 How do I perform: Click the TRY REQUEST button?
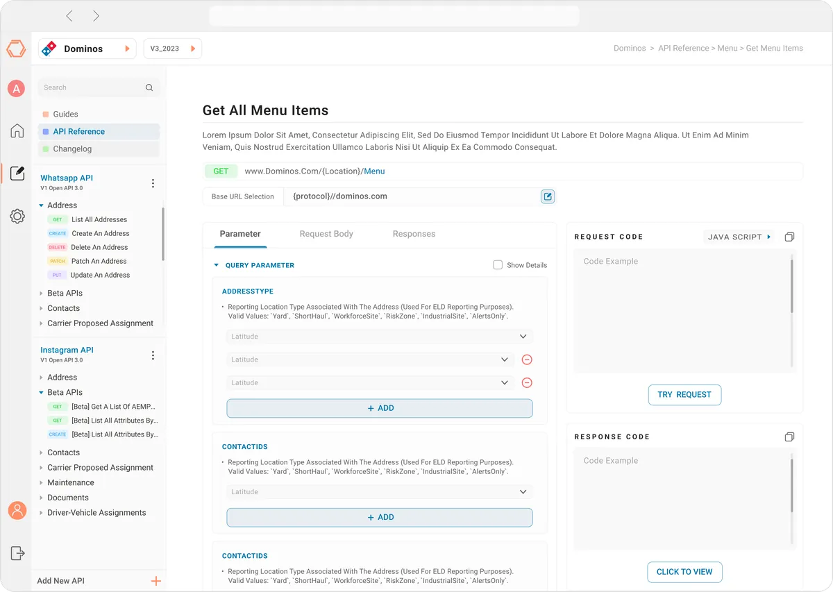click(684, 394)
